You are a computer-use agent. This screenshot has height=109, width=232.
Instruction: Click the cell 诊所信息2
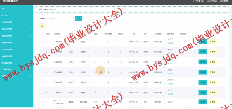tap(158, 52)
